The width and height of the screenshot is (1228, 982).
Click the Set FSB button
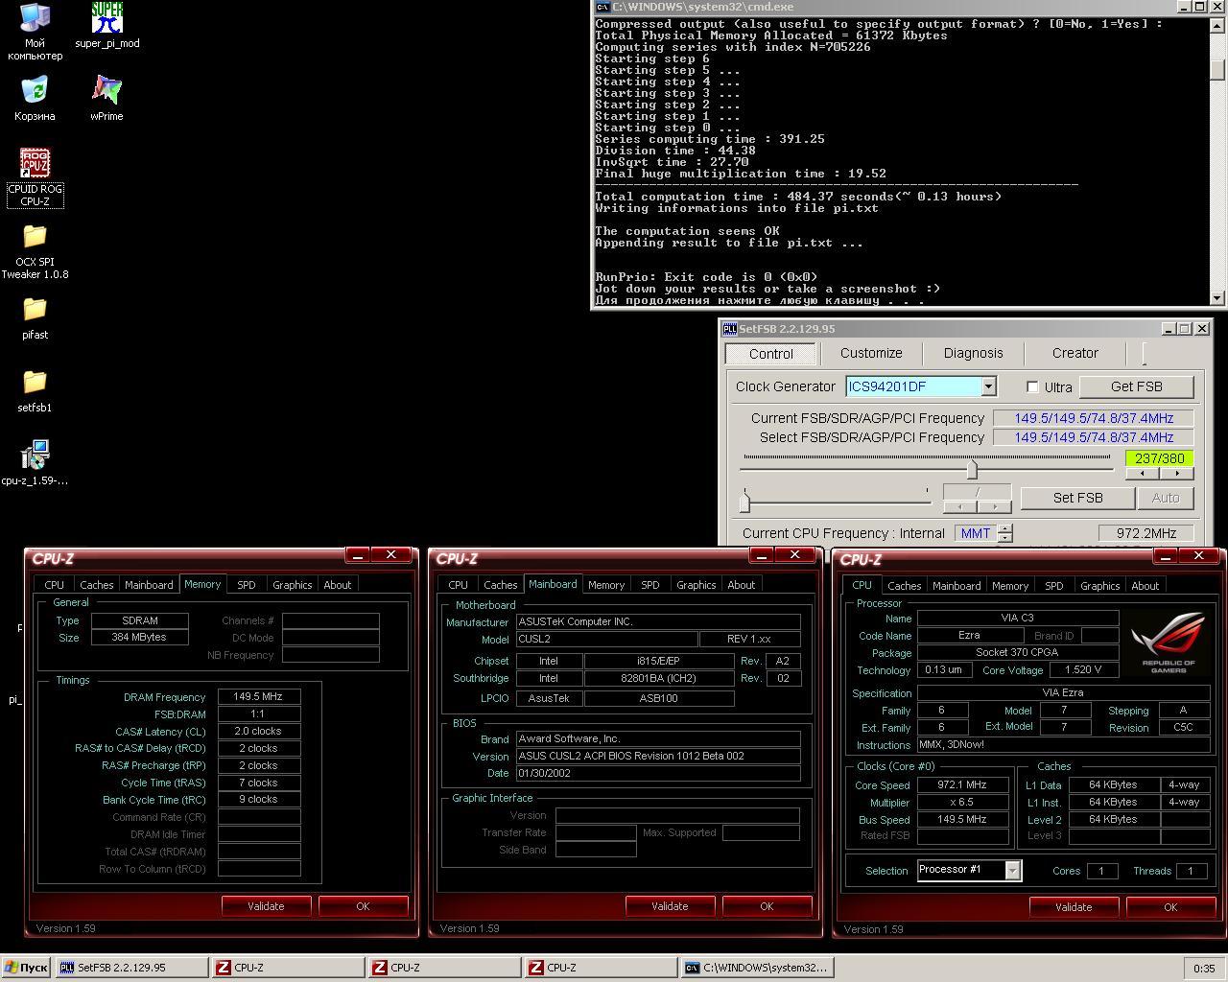pyautogui.click(x=1077, y=498)
